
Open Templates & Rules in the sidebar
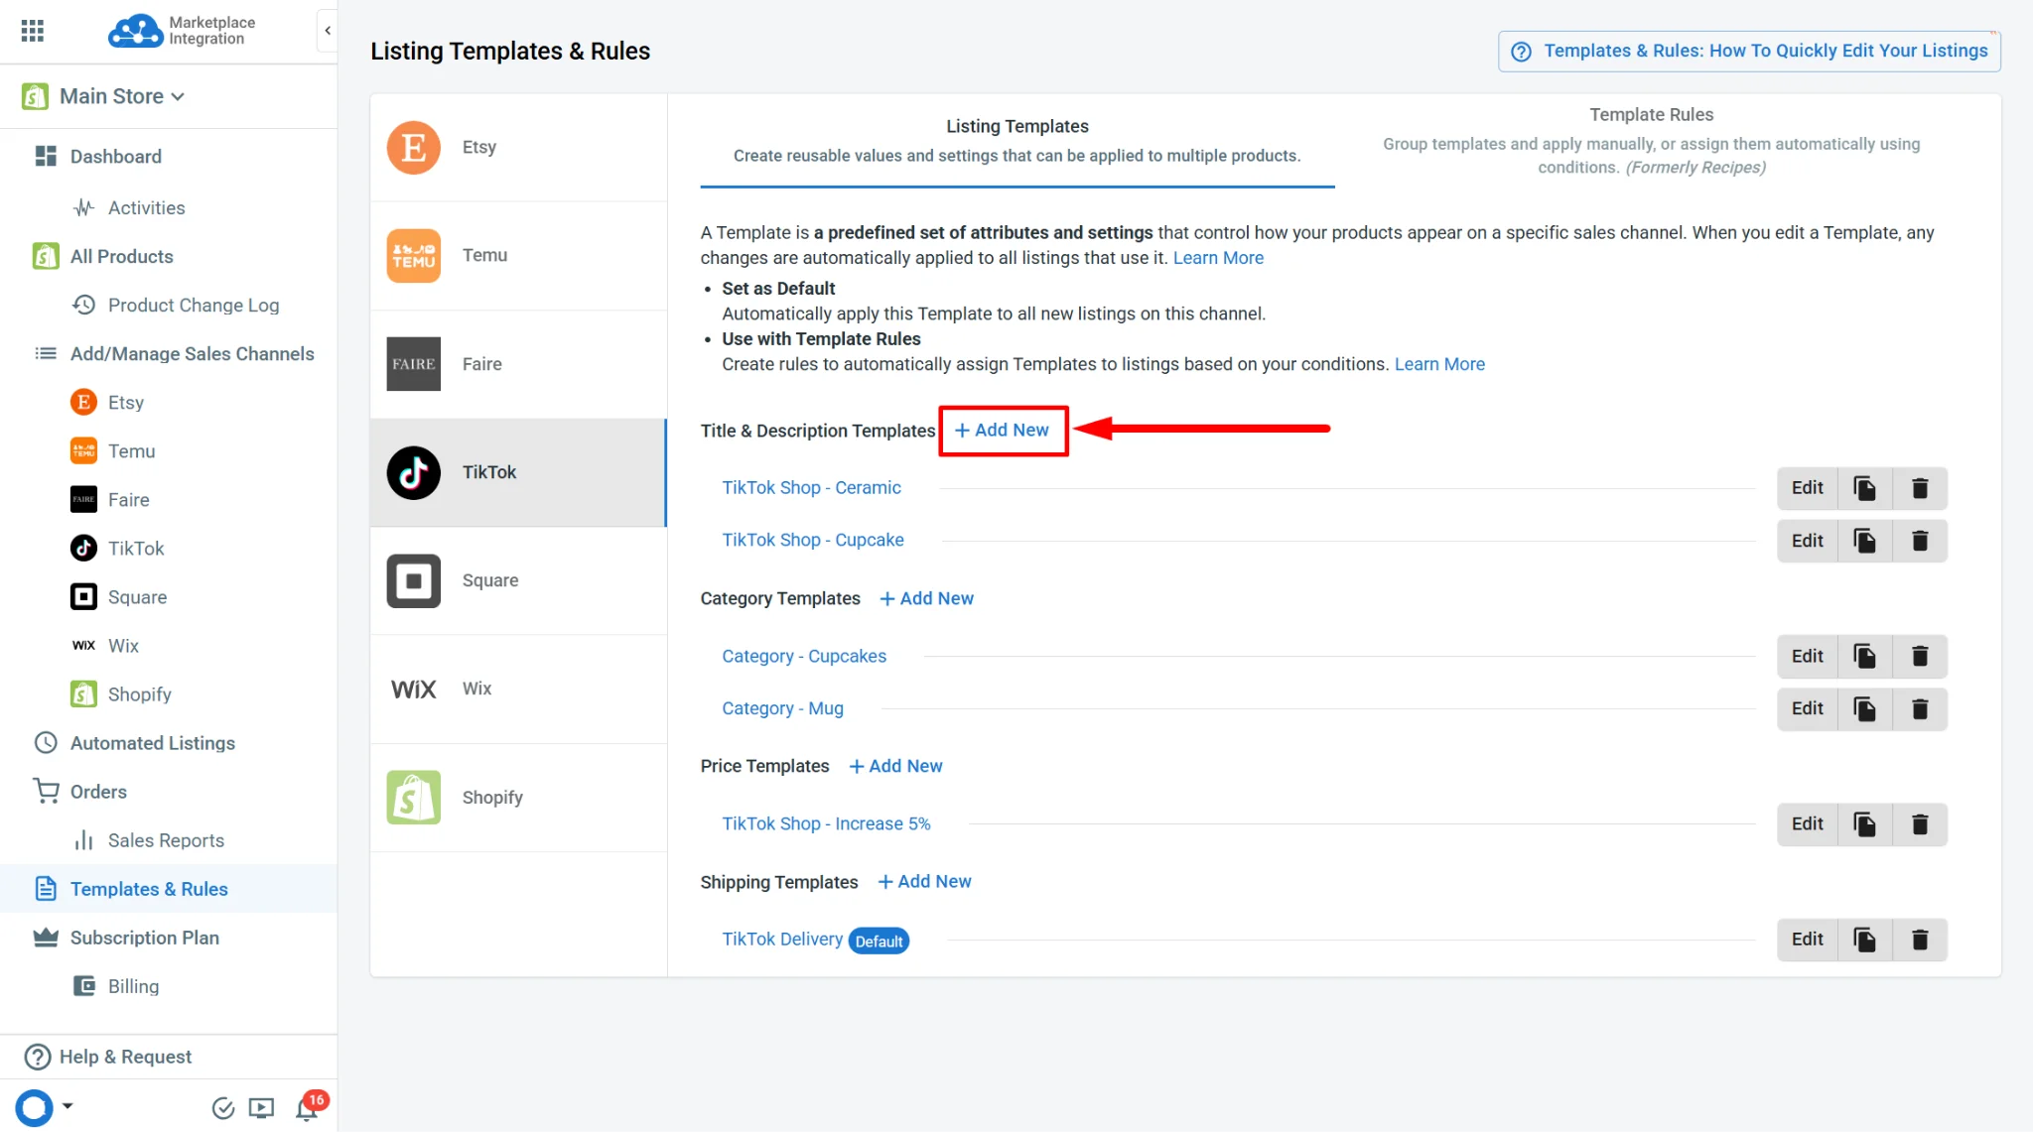click(x=149, y=889)
